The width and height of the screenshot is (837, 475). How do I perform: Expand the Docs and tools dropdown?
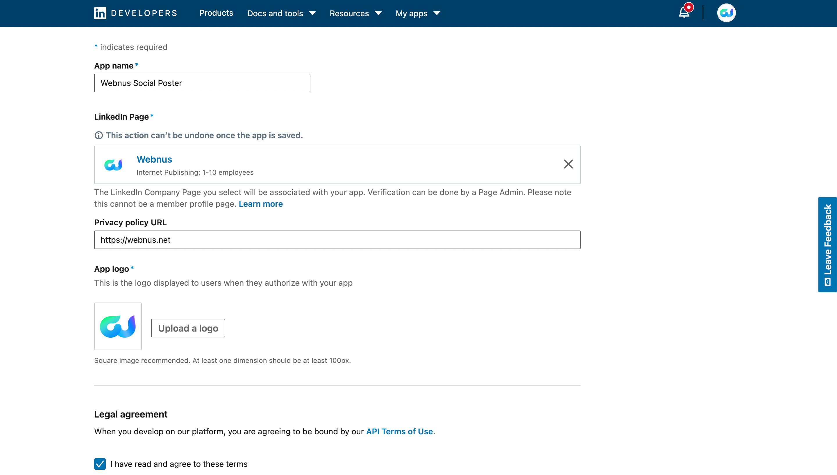(x=281, y=13)
